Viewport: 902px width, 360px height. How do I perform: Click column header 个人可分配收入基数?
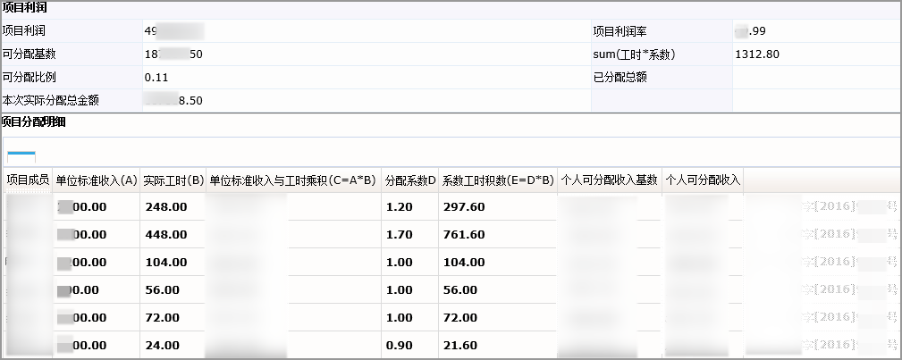(x=609, y=180)
